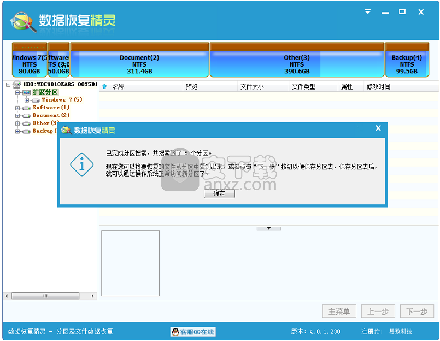Expand the Software(1) tree node
This screenshot has height=341, width=440.
click(x=17, y=108)
